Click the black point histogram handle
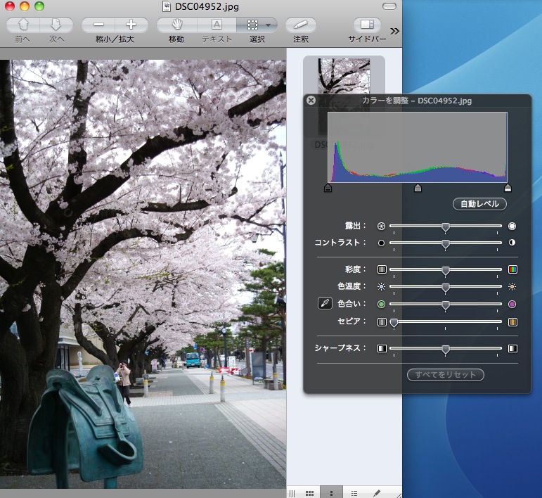The width and height of the screenshot is (542, 498). tap(328, 188)
